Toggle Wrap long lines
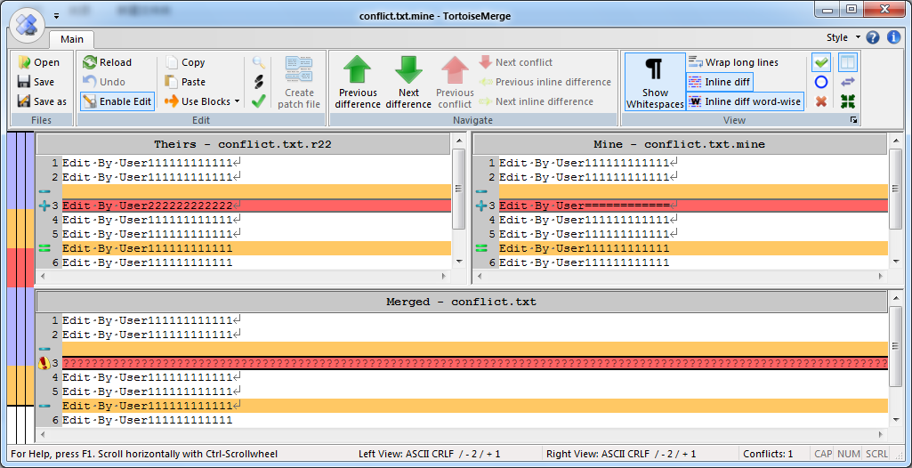 733,62
